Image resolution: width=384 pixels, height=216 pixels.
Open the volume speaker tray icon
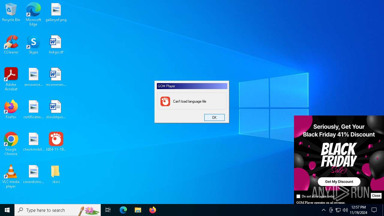tap(345, 210)
